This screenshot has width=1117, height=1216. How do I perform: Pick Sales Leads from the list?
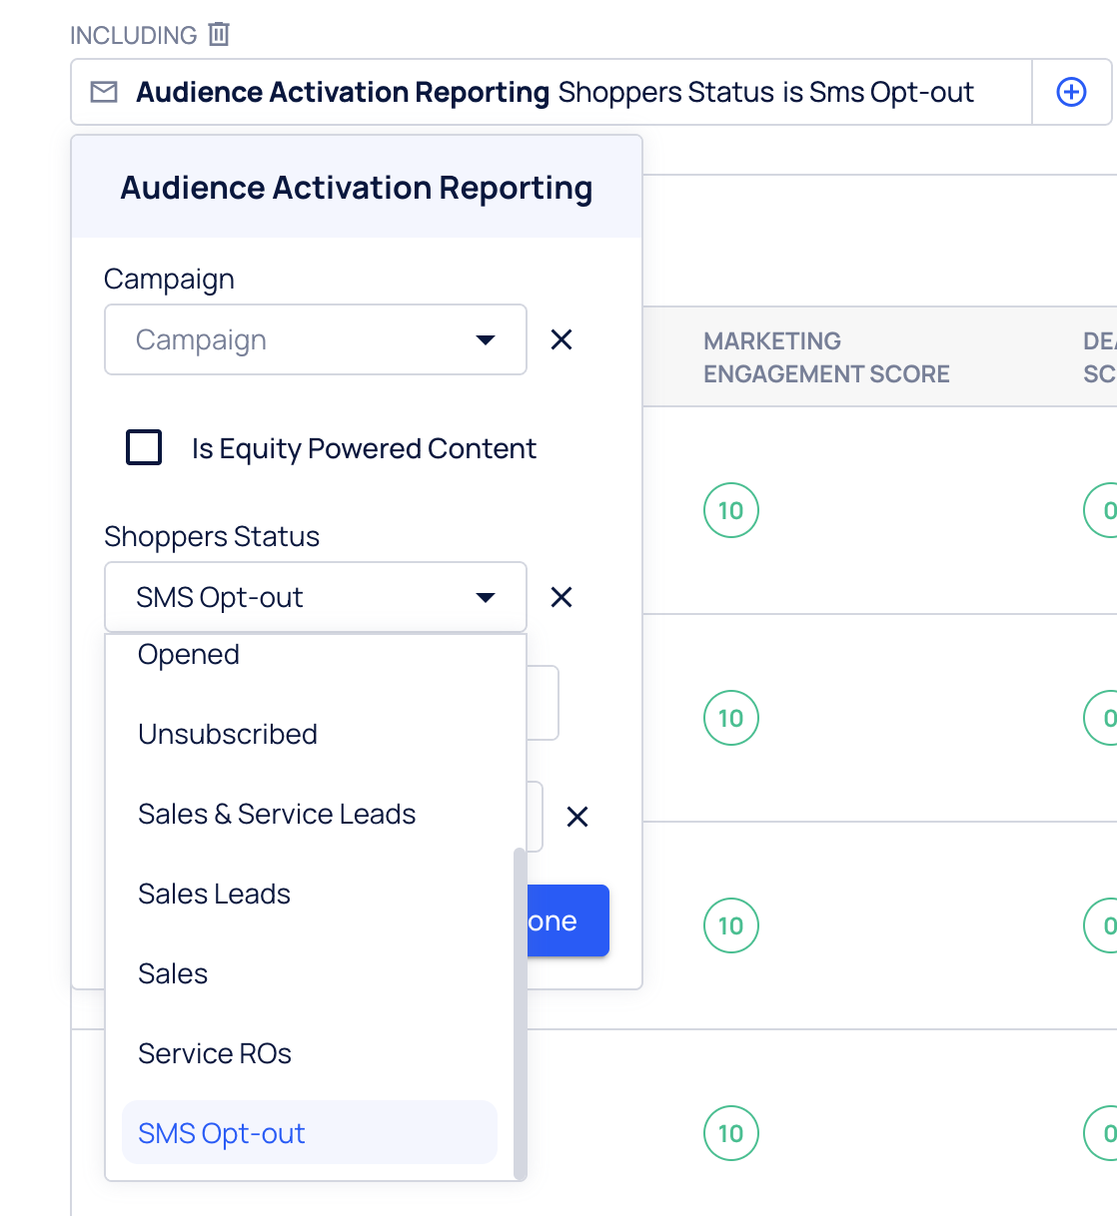[x=214, y=895]
